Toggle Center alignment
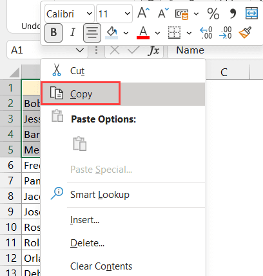Screen dimensions: 263x276 [92, 33]
